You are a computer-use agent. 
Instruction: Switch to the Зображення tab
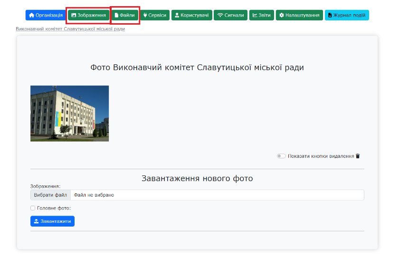click(x=88, y=15)
